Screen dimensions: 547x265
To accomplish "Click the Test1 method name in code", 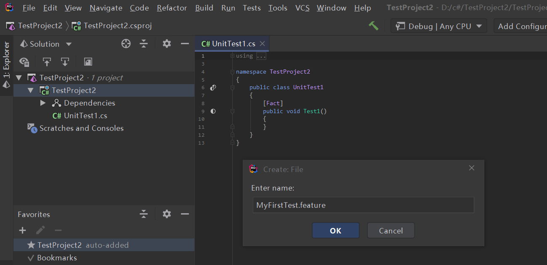I will pos(312,111).
